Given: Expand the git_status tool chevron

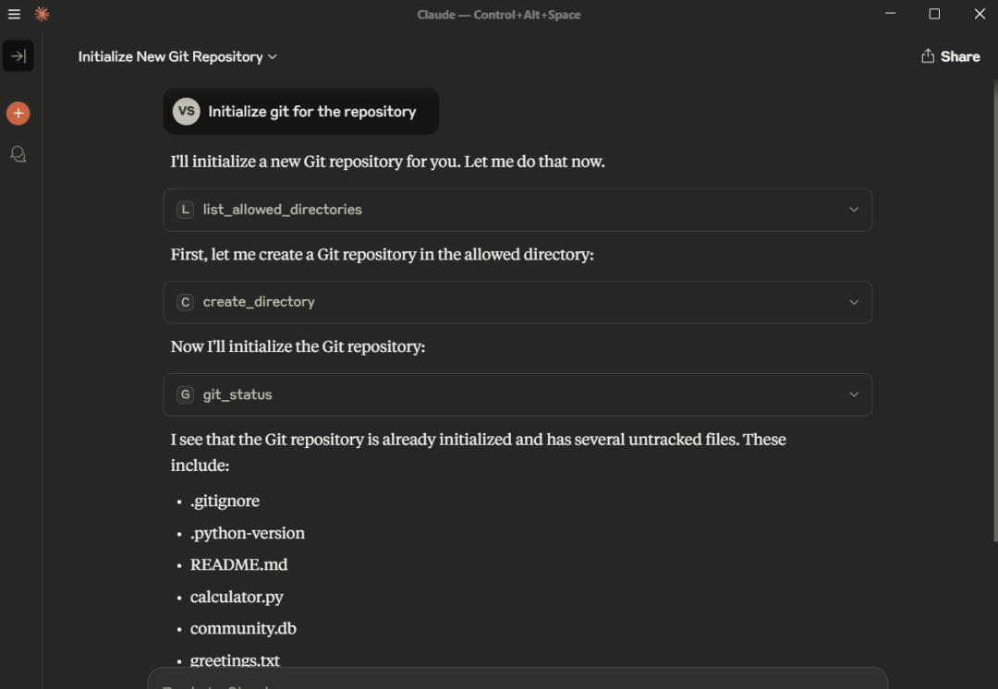Looking at the screenshot, I should coord(854,394).
